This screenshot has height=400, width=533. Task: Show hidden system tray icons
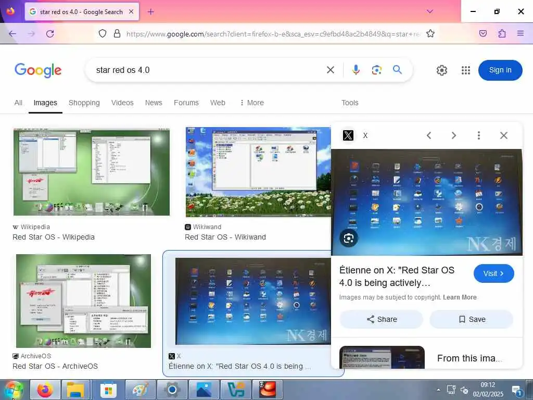point(438,390)
